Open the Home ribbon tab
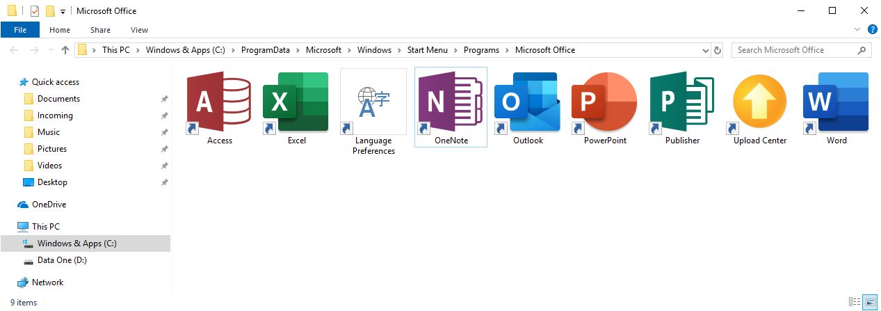 pyautogui.click(x=60, y=30)
